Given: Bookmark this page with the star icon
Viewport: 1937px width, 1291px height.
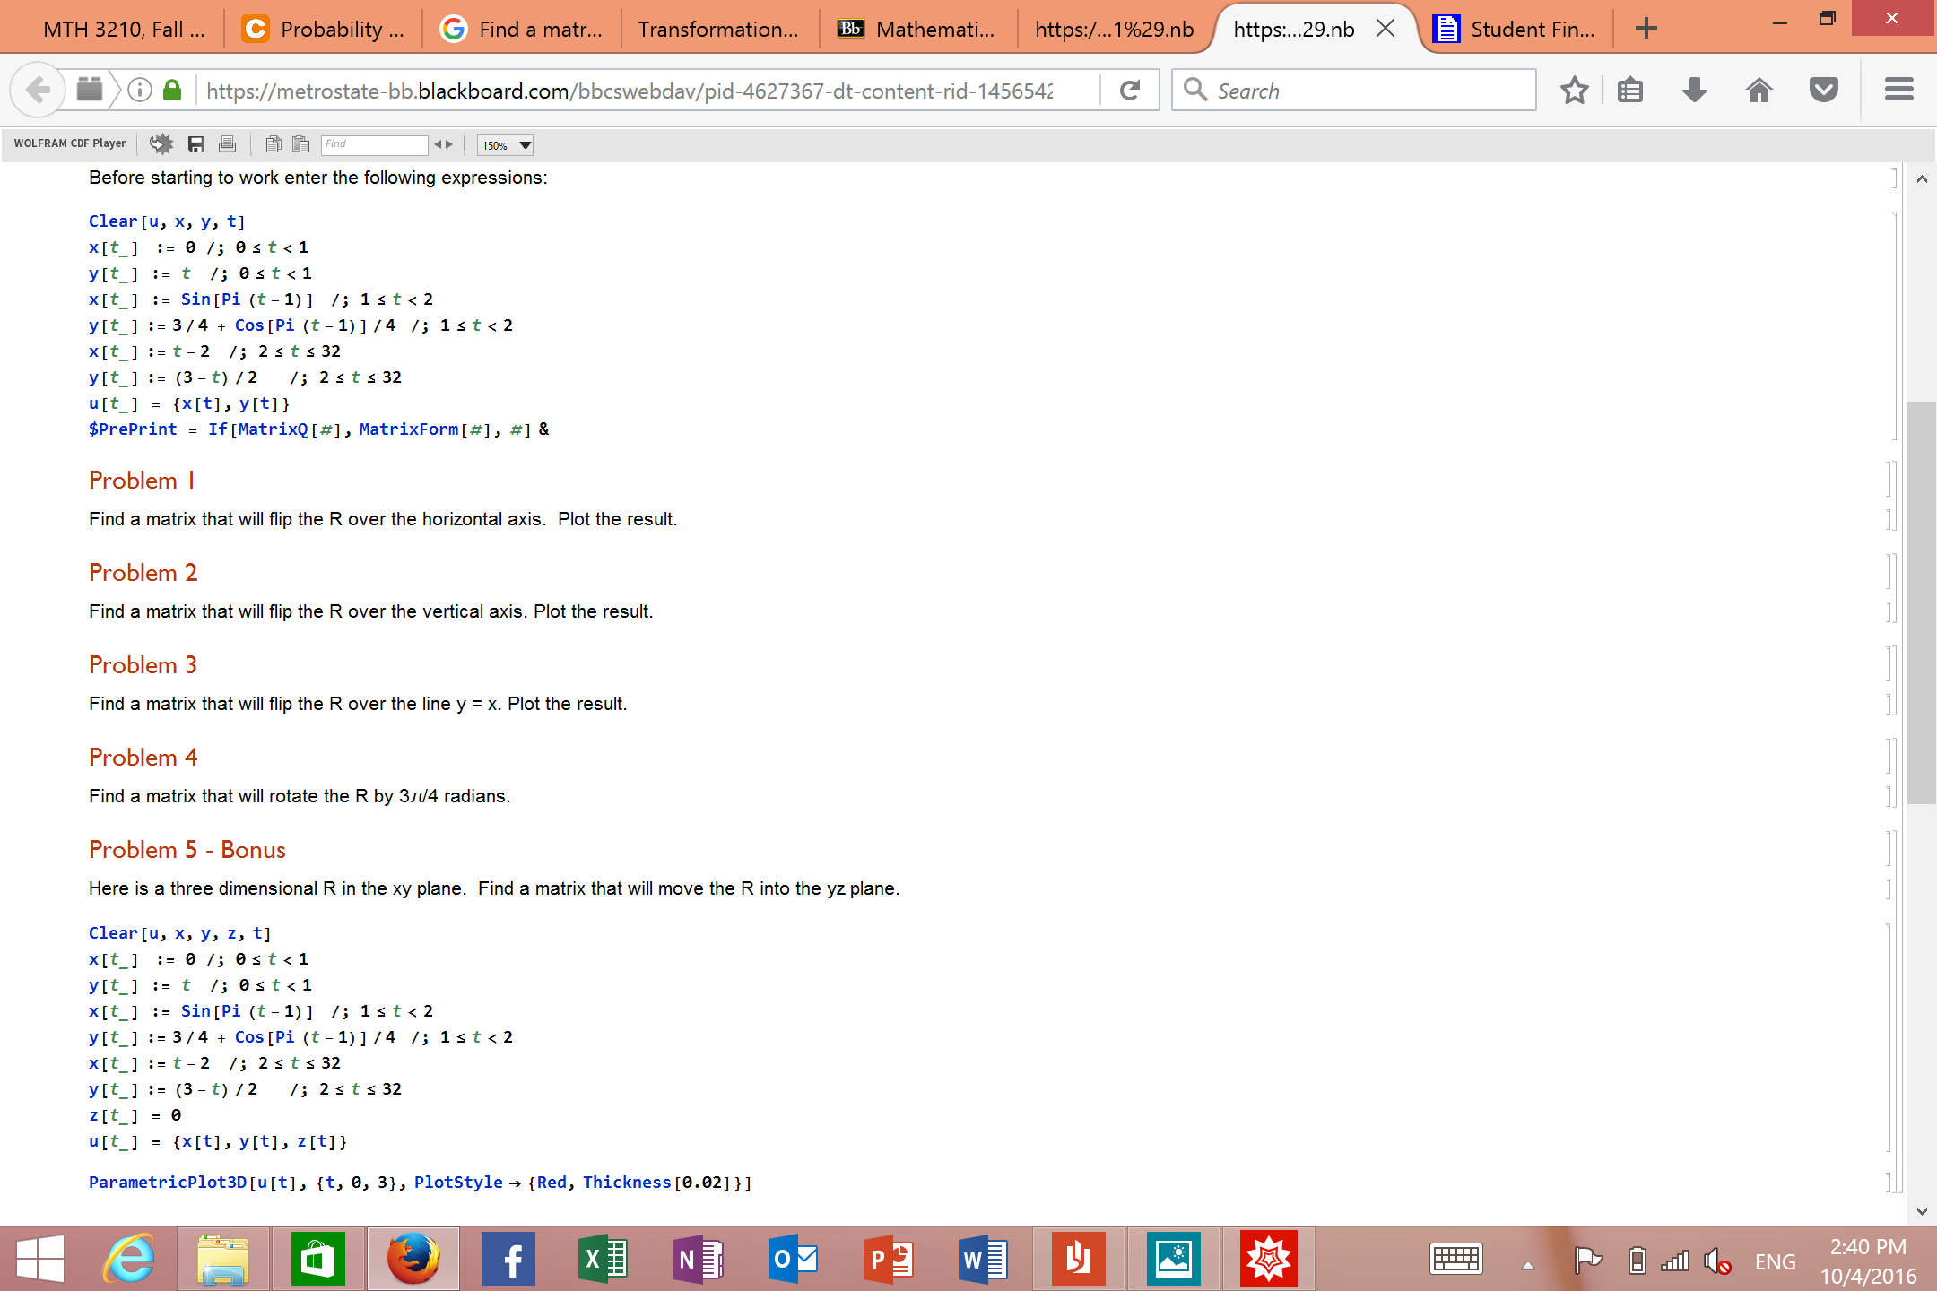Looking at the screenshot, I should [x=1574, y=91].
